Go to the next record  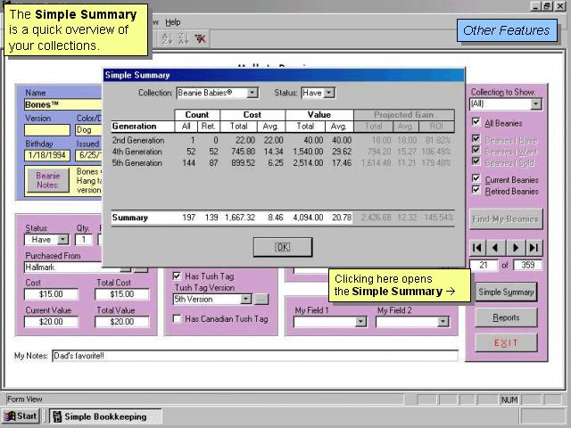[x=516, y=247]
